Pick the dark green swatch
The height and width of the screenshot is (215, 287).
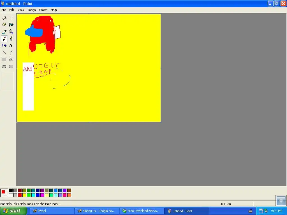(x=29, y=191)
